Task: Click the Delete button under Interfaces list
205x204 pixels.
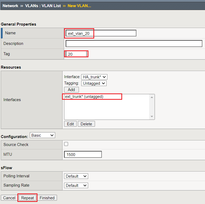Action: (x=86, y=124)
